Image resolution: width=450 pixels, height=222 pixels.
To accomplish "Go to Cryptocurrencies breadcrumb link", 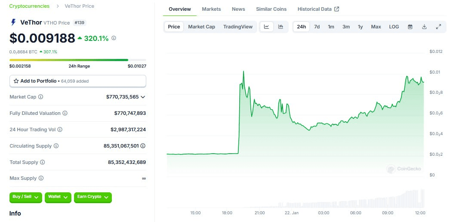I will tap(29, 6).
